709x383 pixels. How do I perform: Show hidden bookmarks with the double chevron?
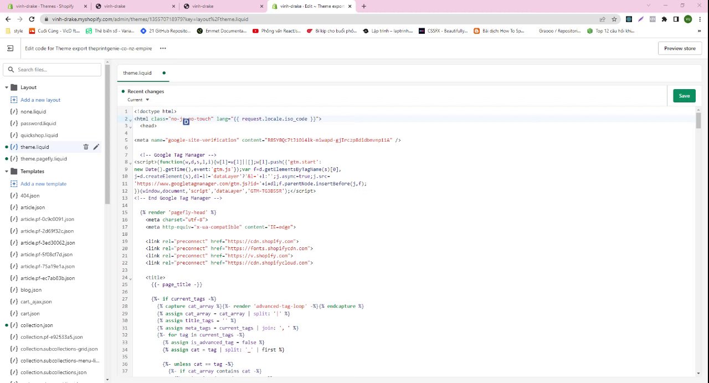click(x=700, y=31)
